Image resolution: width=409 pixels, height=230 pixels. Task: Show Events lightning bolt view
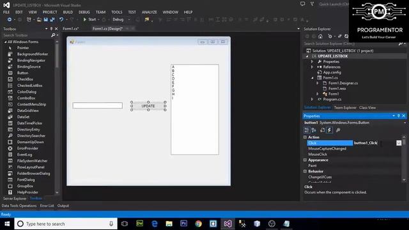[x=330, y=130]
